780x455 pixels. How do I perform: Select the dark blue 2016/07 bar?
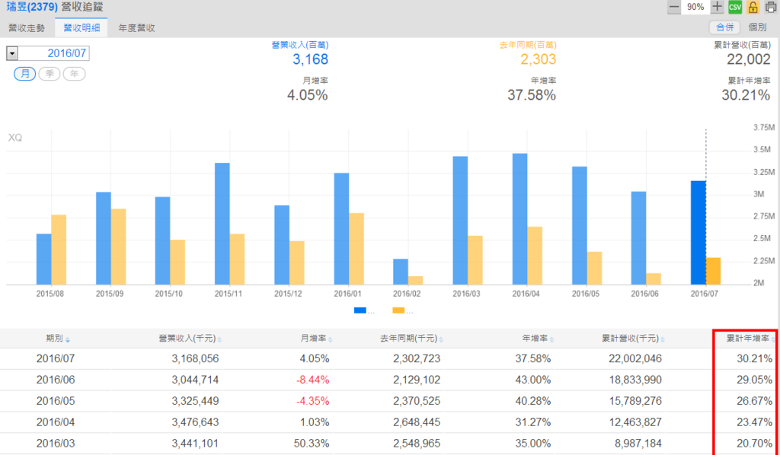(698, 233)
